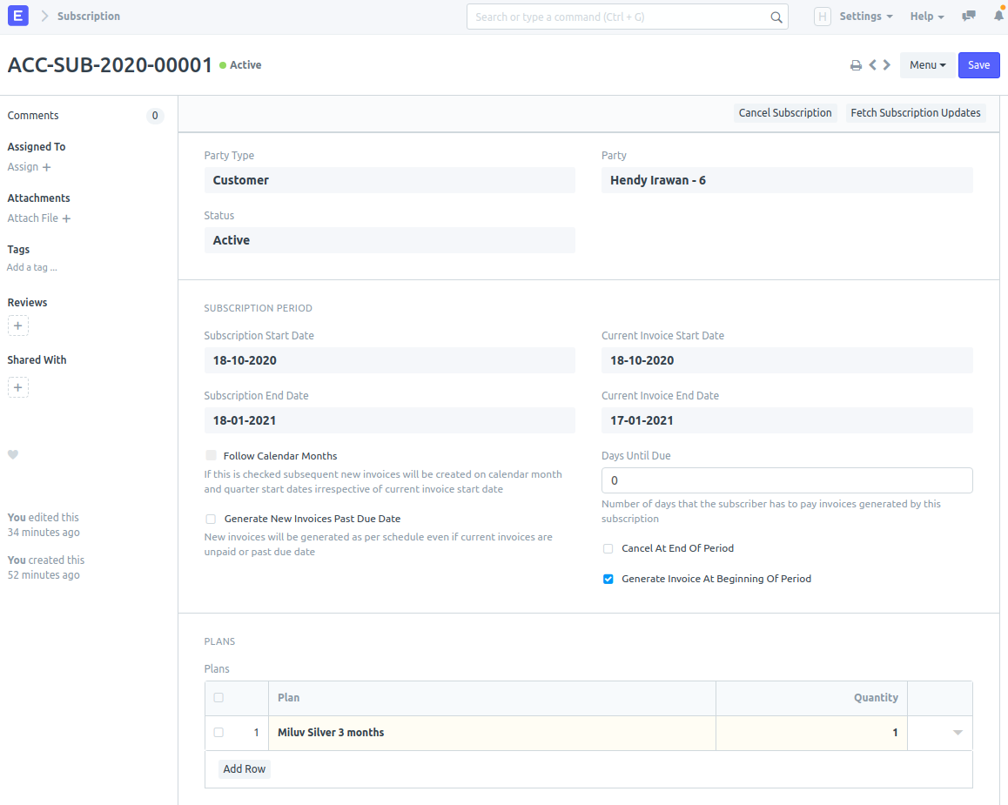This screenshot has height=805, width=1008.
Task: Click the Assign link
Action: [x=24, y=167]
